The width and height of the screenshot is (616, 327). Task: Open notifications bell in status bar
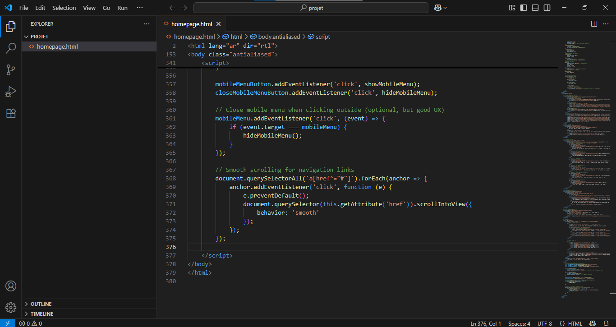pyautogui.click(x=606, y=323)
